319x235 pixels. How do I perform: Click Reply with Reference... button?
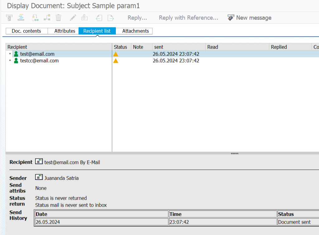[x=188, y=18]
